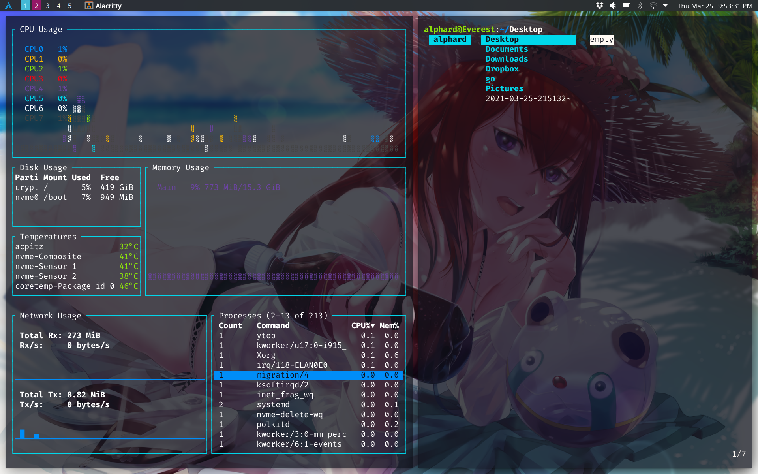Open the go directory

tap(490, 79)
